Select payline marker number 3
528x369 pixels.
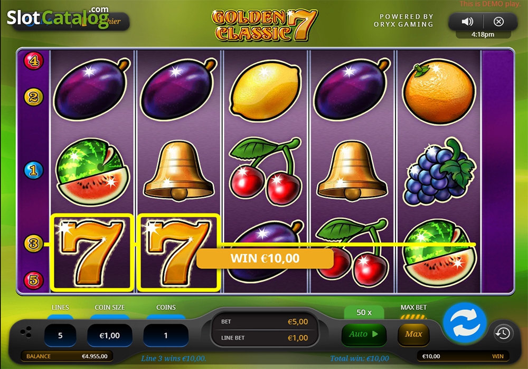[33, 243]
